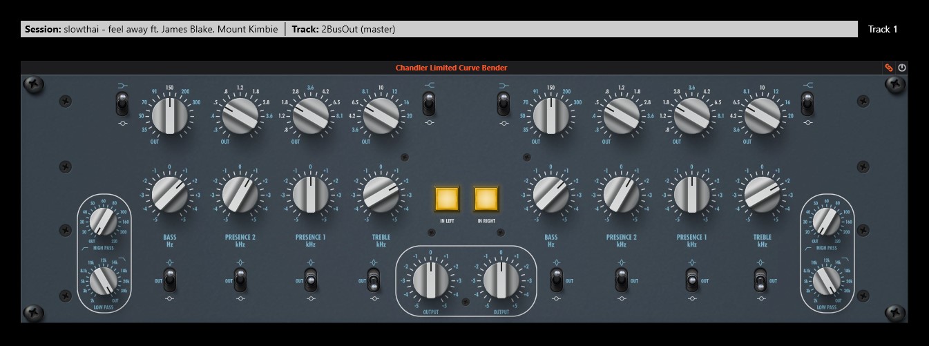This screenshot has width=929, height=346.
Task: Click right channel Presence 2 frequency knob
Action: [x=622, y=115]
